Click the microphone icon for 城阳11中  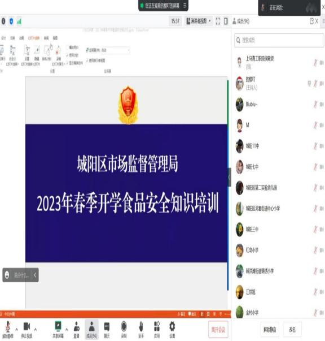[x=315, y=146]
